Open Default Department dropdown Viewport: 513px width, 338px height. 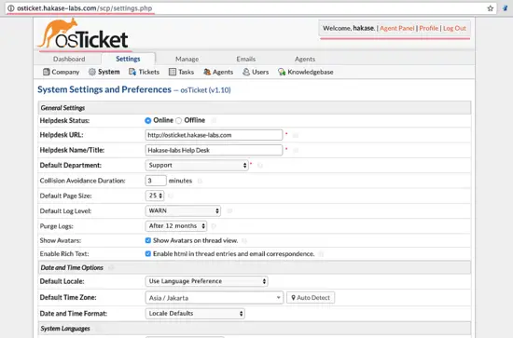pyautogui.click(x=197, y=165)
